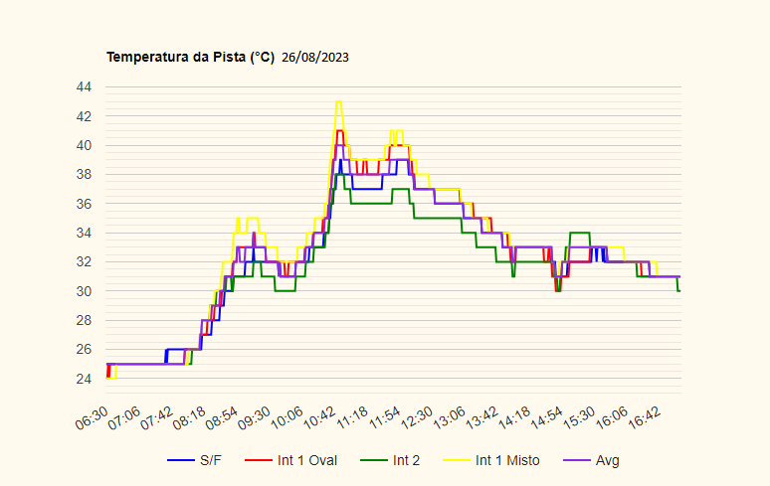Hide the Int 1 Misto series label
Image resolution: width=770 pixels, height=486 pixels.
(x=509, y=460)
